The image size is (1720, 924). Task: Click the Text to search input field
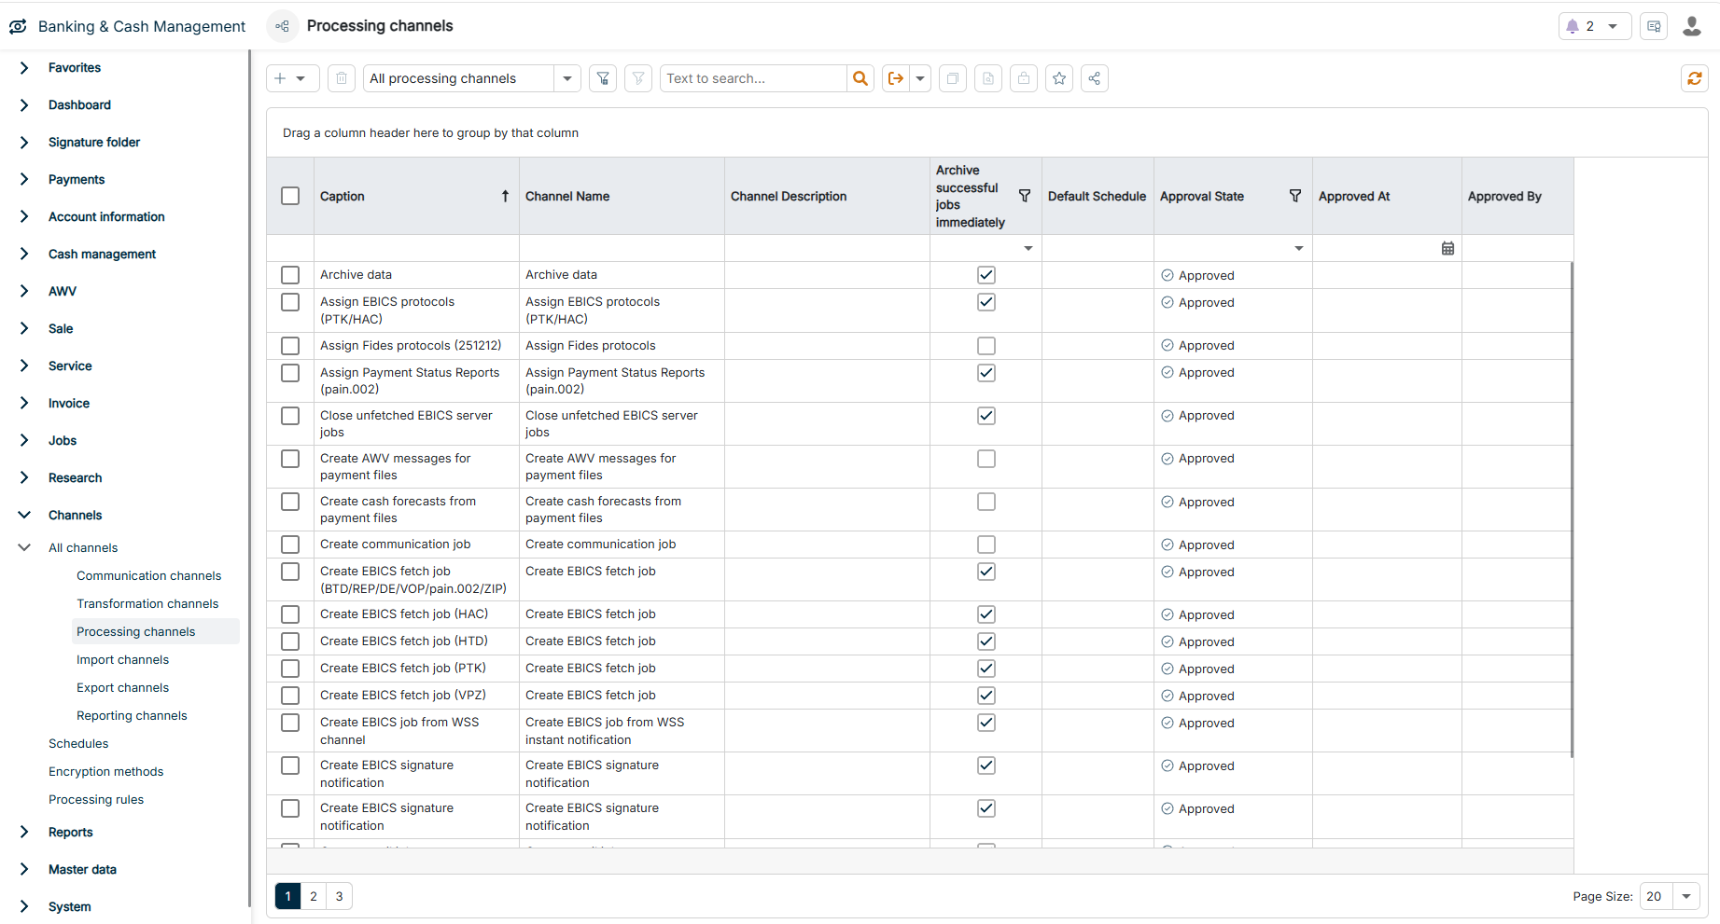753,78
